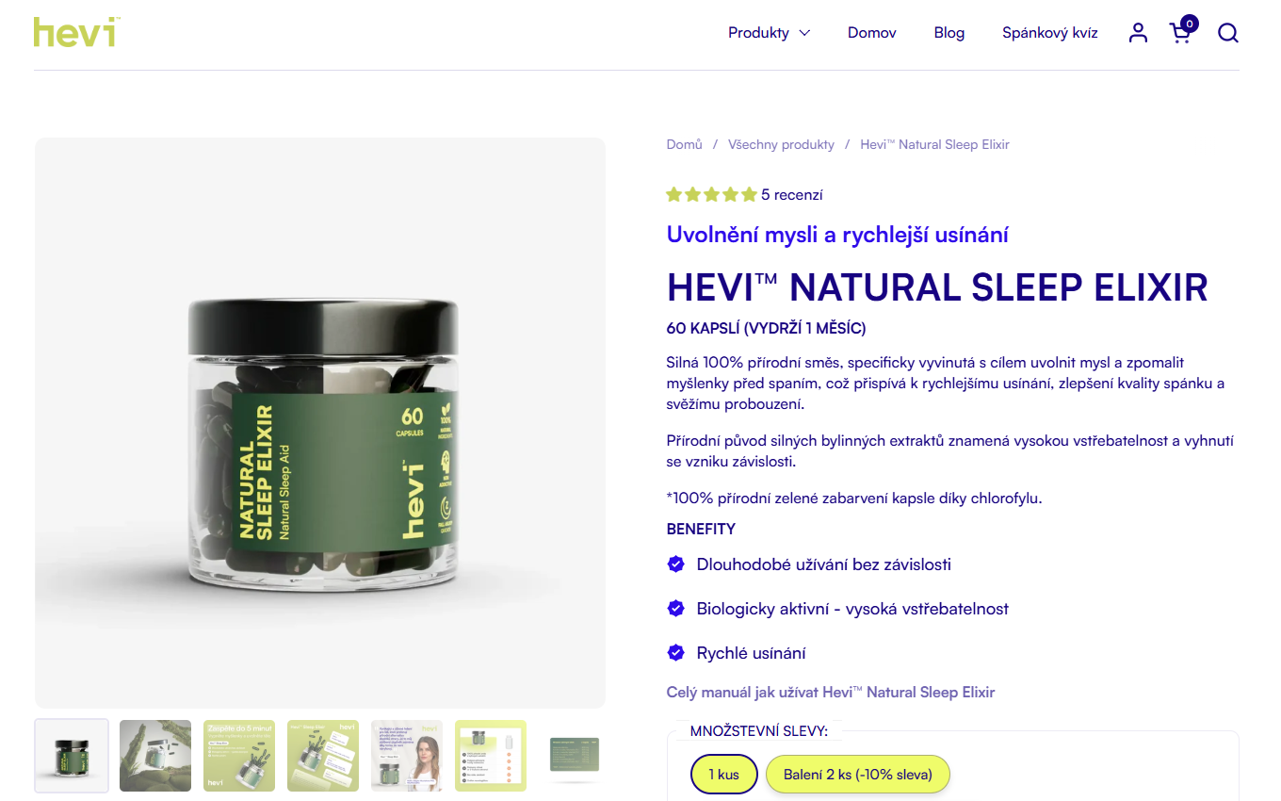Image resolution: width=1281 pixels, height=801 pixels.
Task: Open the Blog menu item
Action: pyautogui.click(x=949, y=33)
